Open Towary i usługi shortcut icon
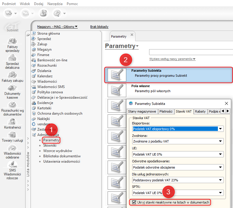233x208 pixels. point(12,135)
